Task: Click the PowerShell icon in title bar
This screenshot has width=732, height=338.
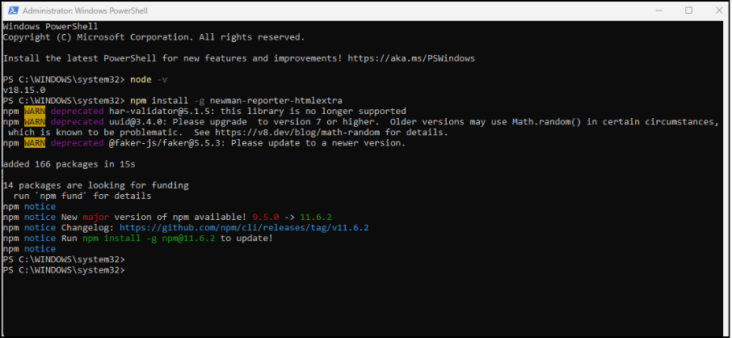Action: pyautogui.click(x=11, y=11)
